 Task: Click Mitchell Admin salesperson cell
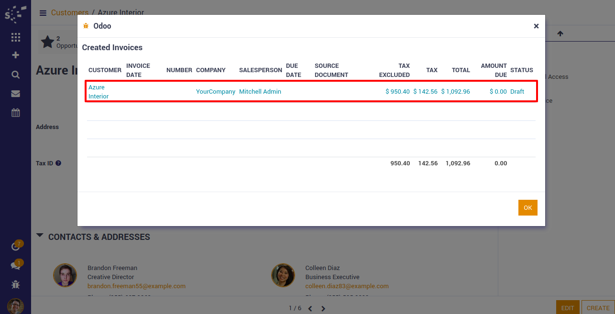pos(260,92)
